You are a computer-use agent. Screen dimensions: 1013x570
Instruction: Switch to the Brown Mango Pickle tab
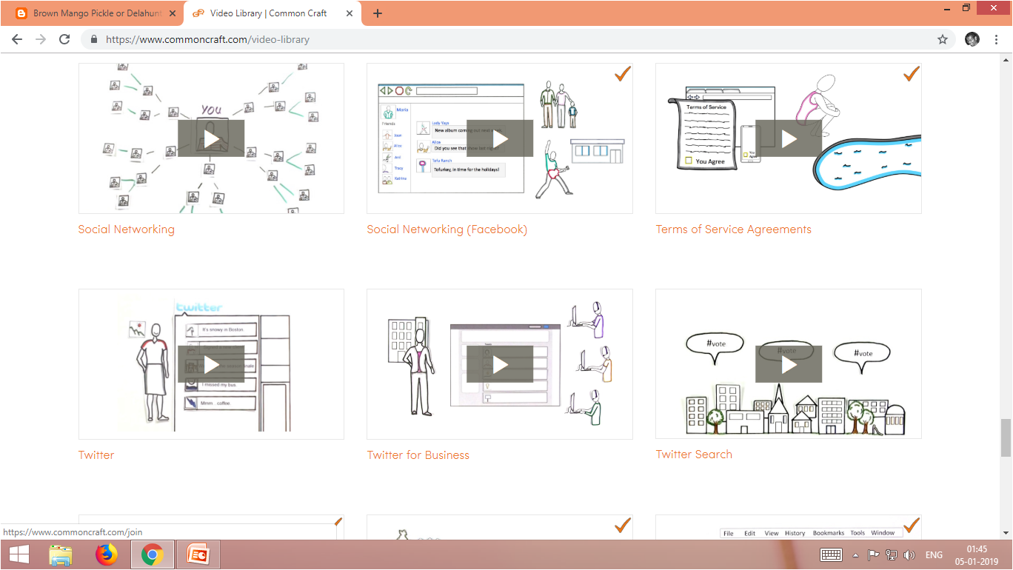click(x=96, y=13)
